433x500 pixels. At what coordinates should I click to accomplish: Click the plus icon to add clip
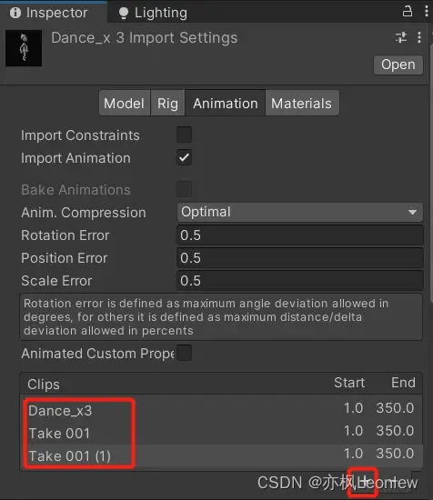[x=364, y=481]
